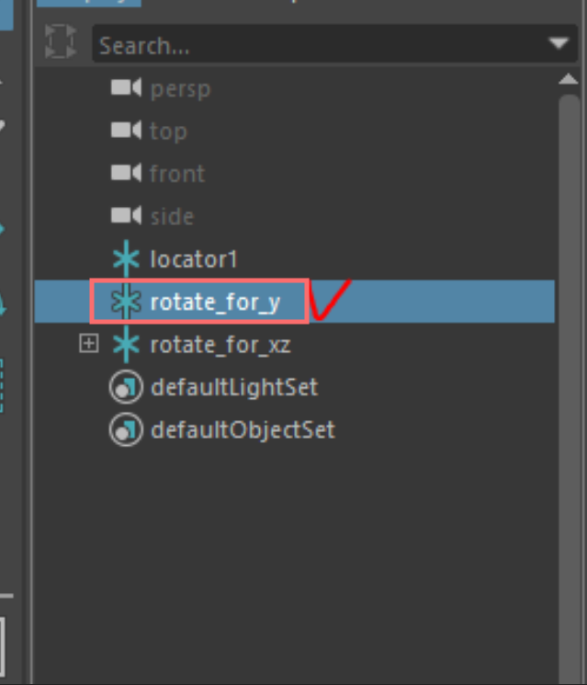Image resolution: width=587 pixels, height=685 pixels.
Task: Expand the rotate_for_xz hierarchy
Action: [88, 345]
